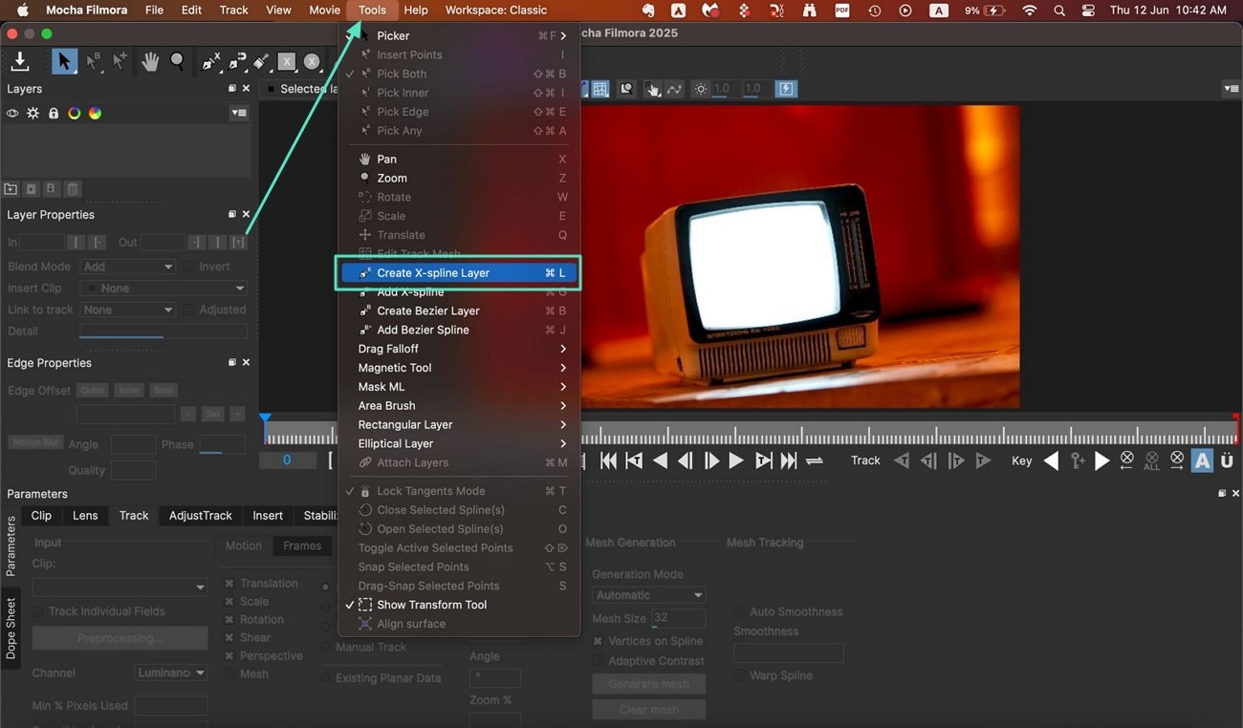The width and height of the screenshot is (1243, 728).
Task: Open the Input Clip dropdown
Action: (x=120, y=587)
